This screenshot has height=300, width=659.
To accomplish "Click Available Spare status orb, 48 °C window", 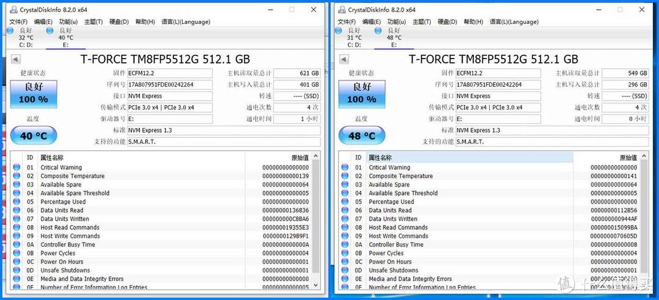I will coord(345,185).
